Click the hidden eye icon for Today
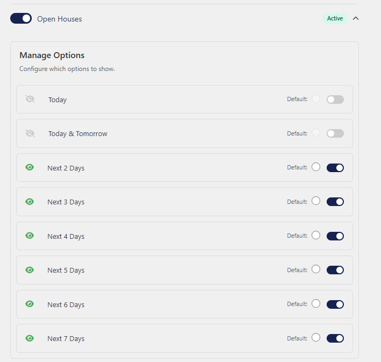This screenshot has height=362, width=381. click(30, 99)
